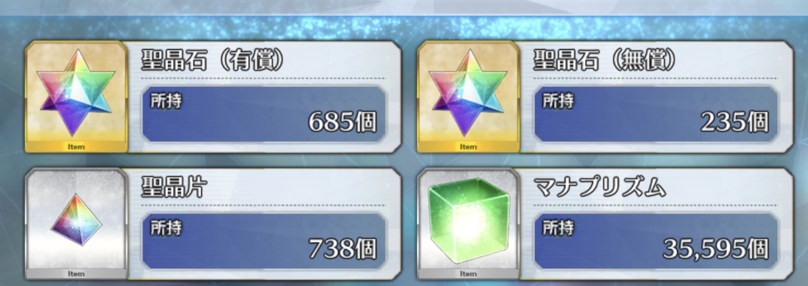Click the gold Item label under free quartz
This screenshot has width=808, height=286.
coord(468,147)
